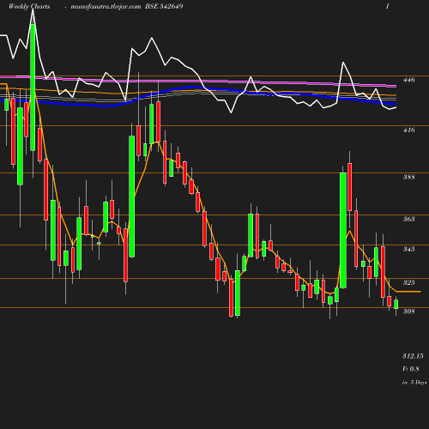Select the 'Weekly Charts' title text
429x429 pixels.
click(29, 6)
